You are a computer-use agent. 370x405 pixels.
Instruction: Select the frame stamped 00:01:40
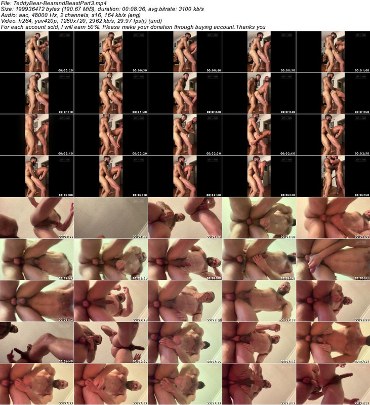click(259, 93)
